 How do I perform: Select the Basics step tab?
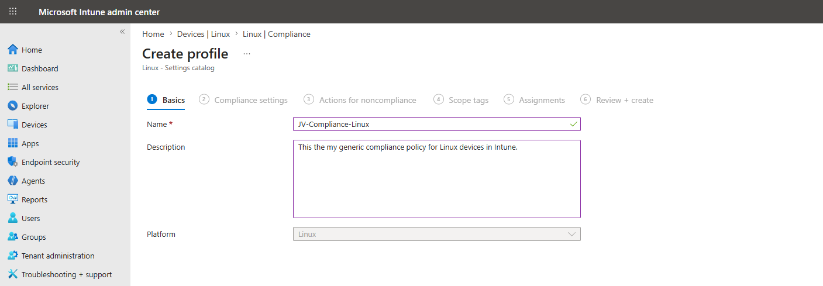pos(166,100)
